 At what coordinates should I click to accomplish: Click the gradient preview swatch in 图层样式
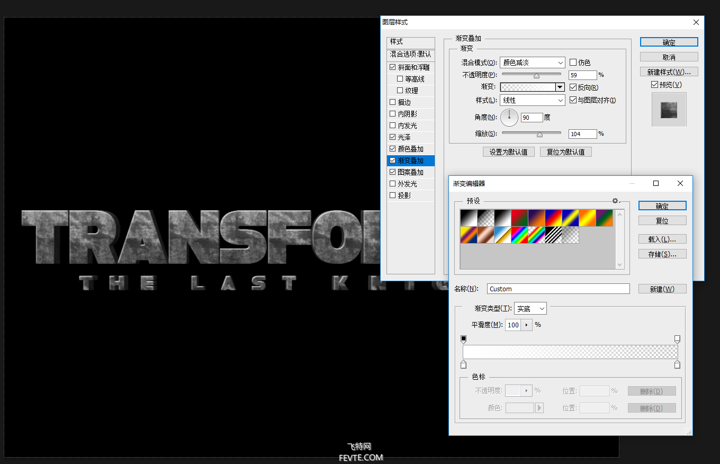528,87
